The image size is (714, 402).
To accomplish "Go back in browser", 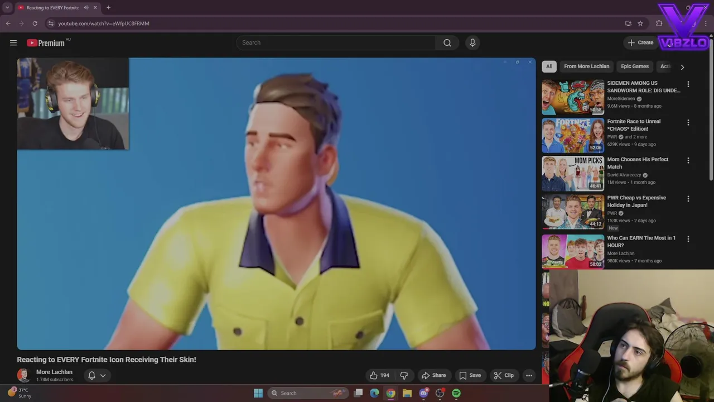I will coord(8,23).
